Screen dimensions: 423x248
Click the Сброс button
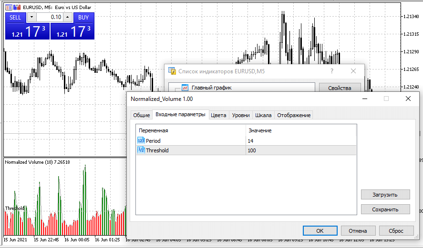click(396, 230)
